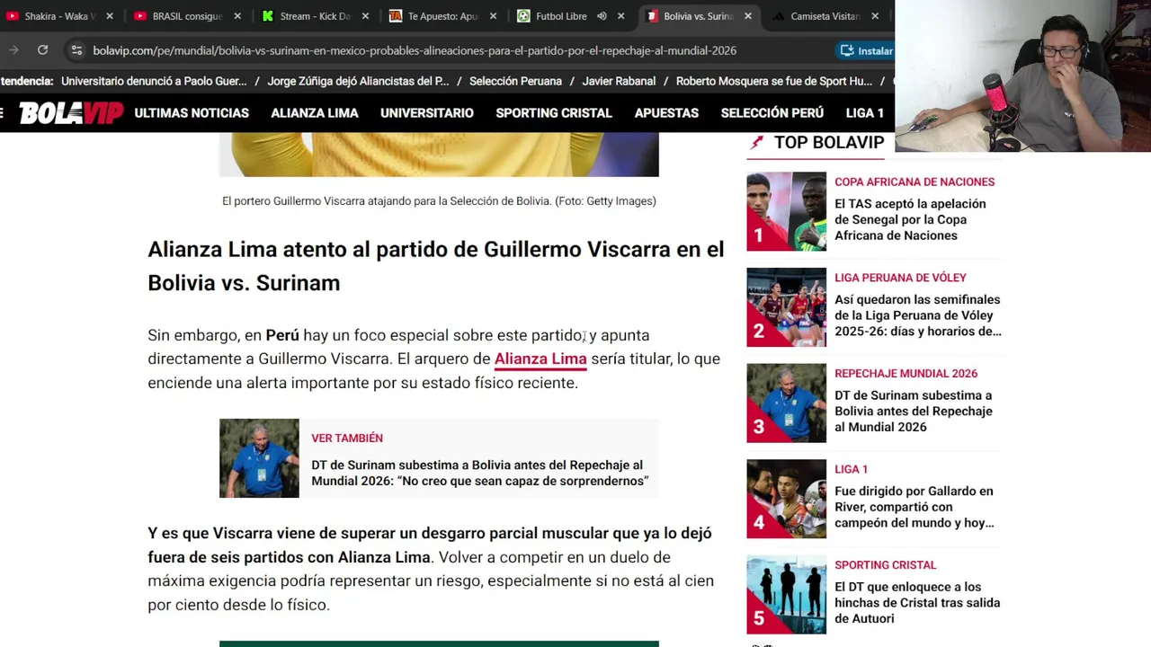Open El DT que enloquece a hinchas story
This screenshot has width=1151, height=647.
pyautogui.click(x=917, y=603)
